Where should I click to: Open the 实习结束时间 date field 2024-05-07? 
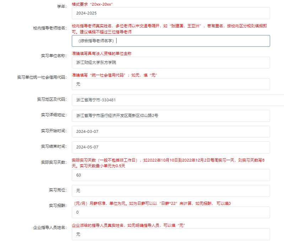click(171, 147)
